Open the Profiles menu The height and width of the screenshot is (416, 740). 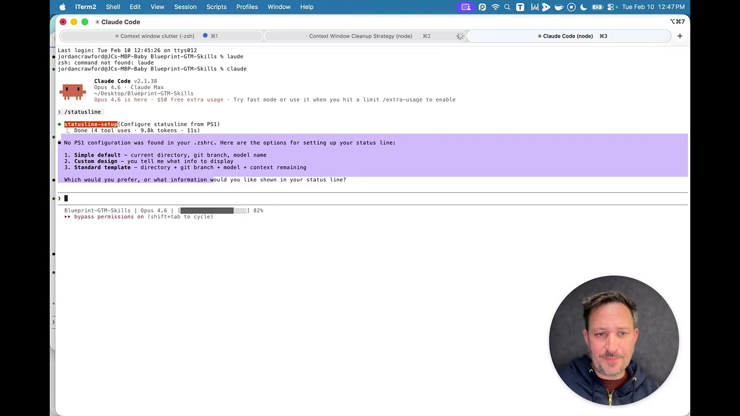tap(247, 7)
